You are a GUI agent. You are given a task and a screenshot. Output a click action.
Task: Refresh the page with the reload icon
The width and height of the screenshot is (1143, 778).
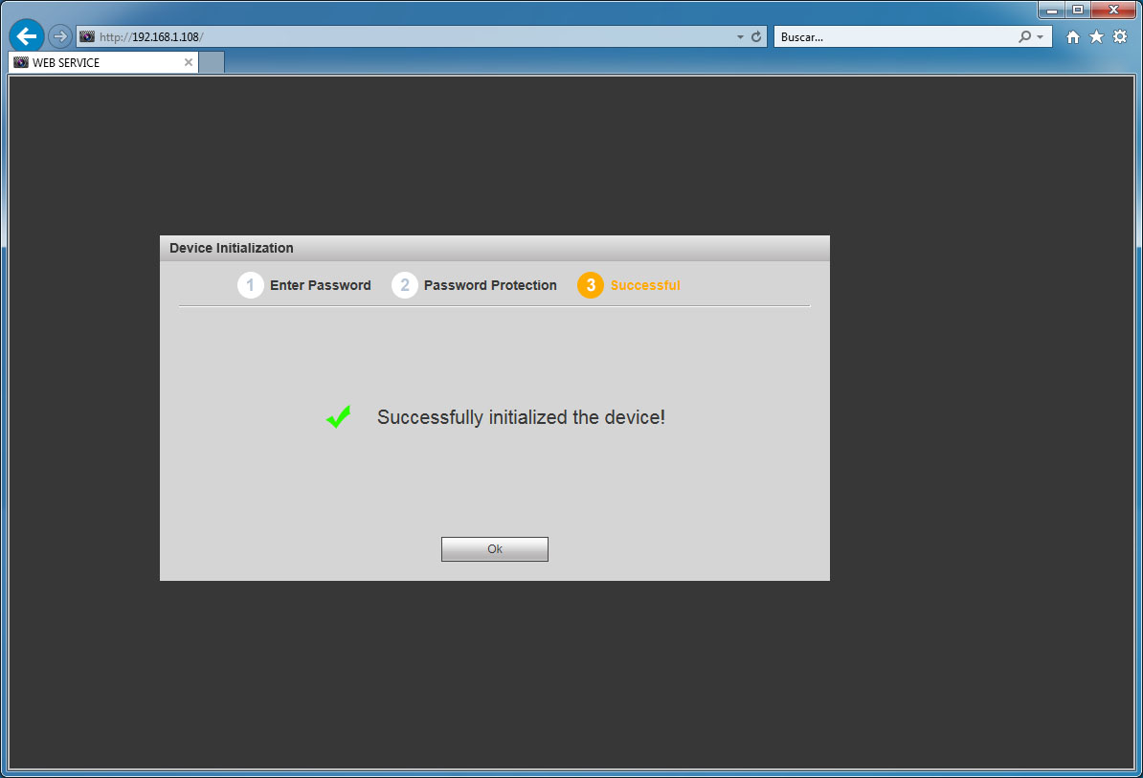click(756, 36)
